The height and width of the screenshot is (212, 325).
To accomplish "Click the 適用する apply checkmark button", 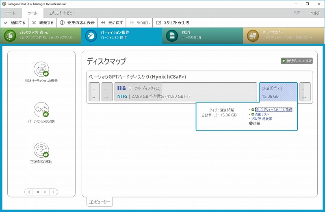I will click(x=15, y=23).
